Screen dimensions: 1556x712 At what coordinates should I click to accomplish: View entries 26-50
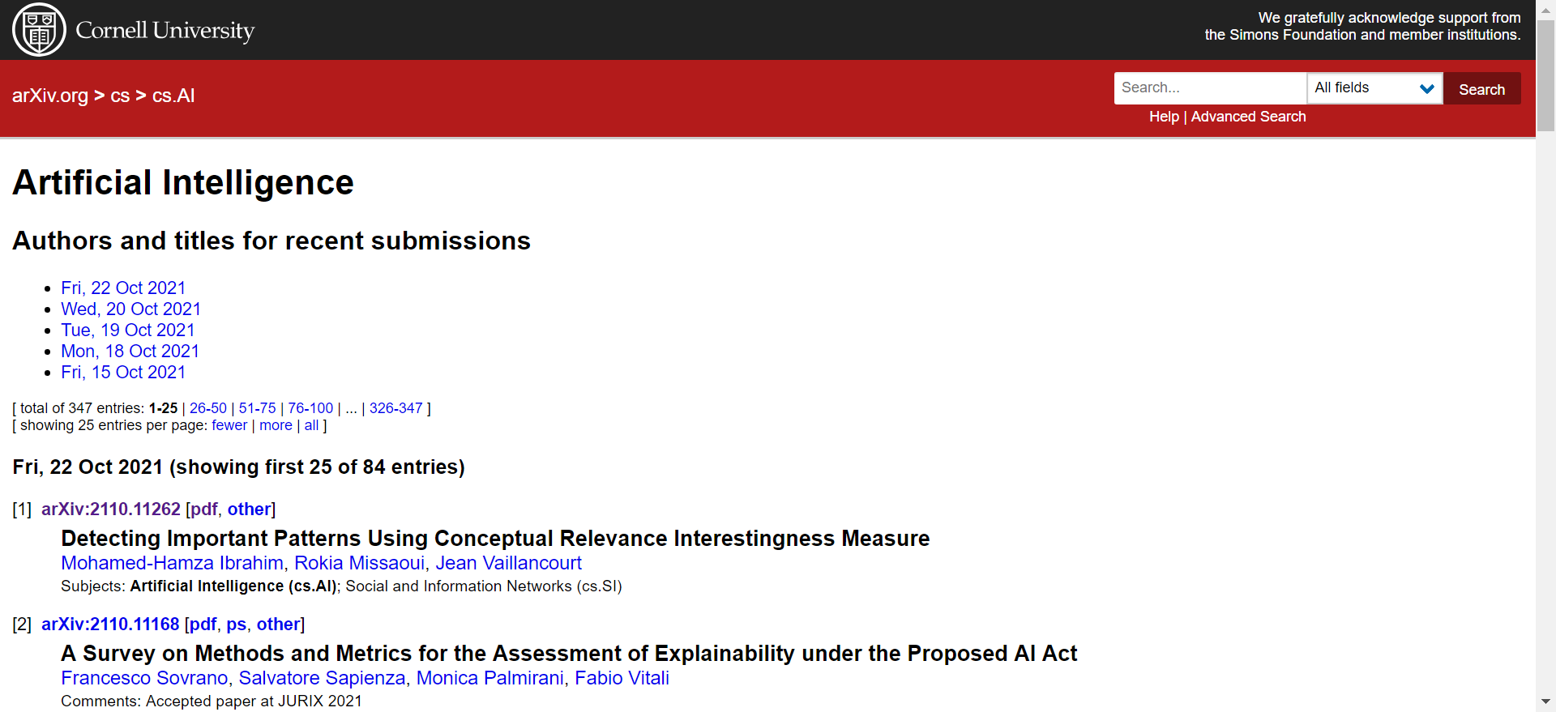pyautogui.click(x=207, y=407)
